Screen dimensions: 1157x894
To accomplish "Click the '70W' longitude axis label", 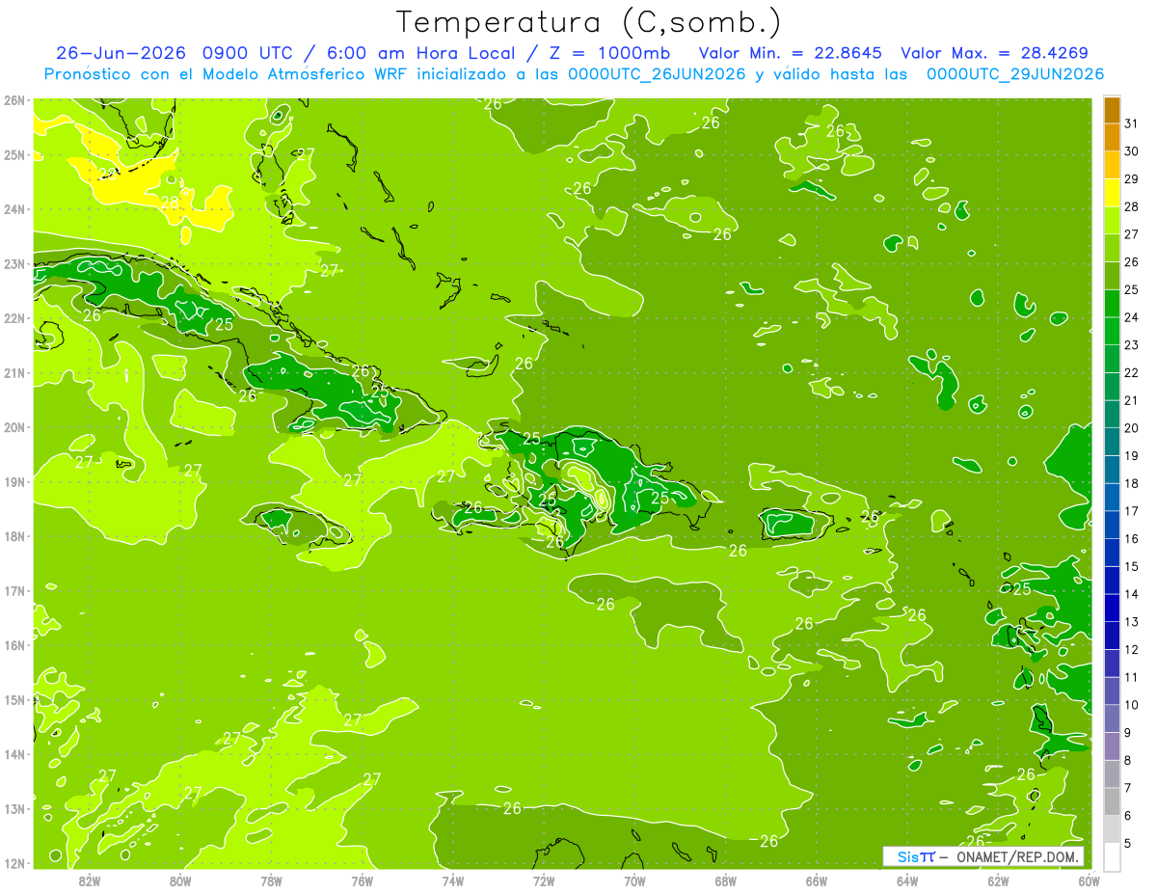I will 634,880.
